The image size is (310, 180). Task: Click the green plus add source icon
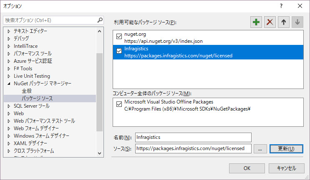point(256,22)
